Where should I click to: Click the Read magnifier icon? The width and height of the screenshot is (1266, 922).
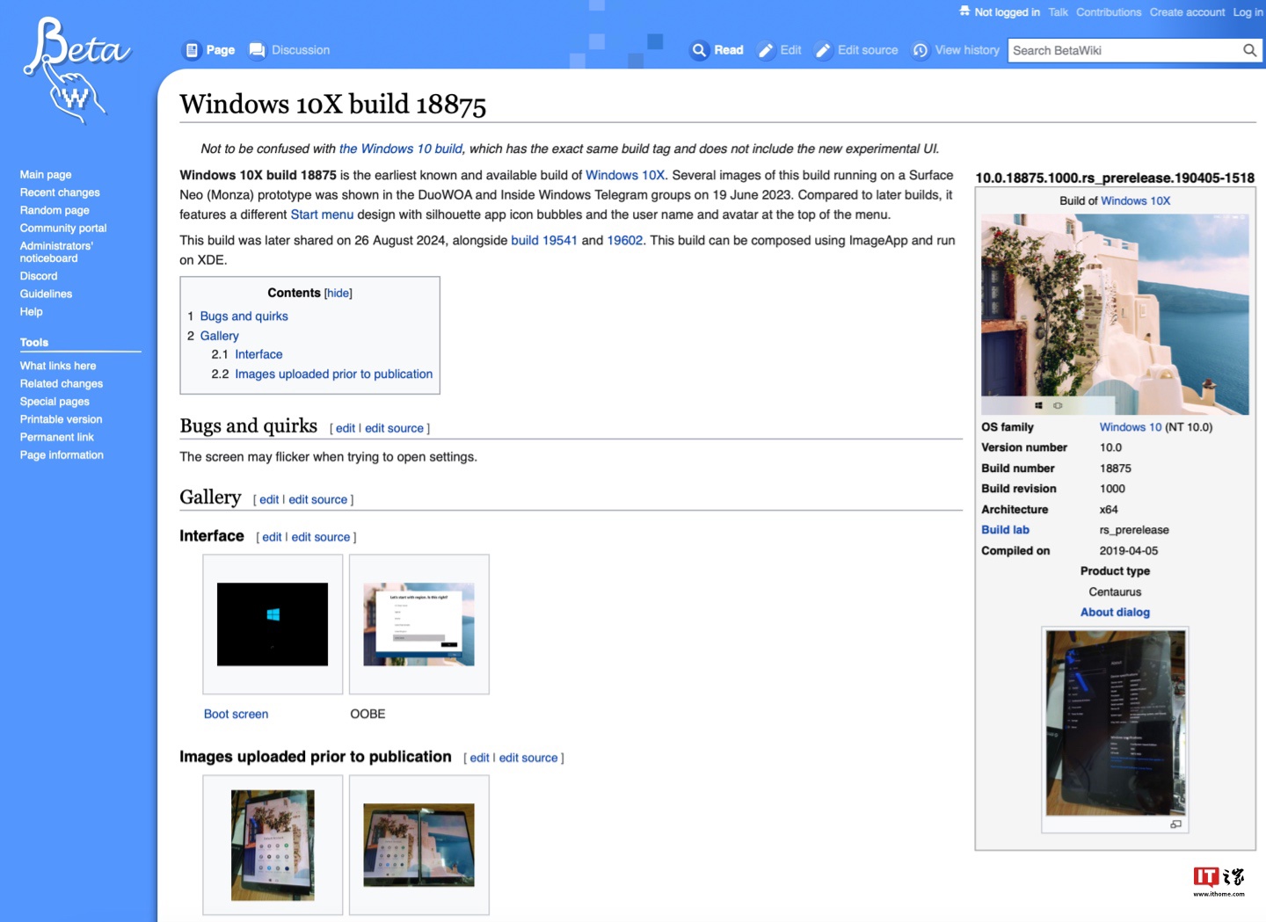point(699,50)
